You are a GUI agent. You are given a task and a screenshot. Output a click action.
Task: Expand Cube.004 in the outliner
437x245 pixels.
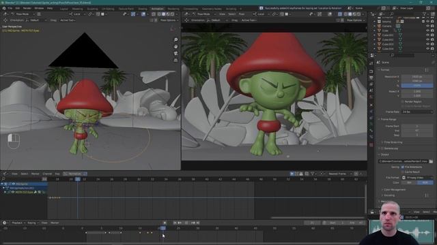click(375, 48)
